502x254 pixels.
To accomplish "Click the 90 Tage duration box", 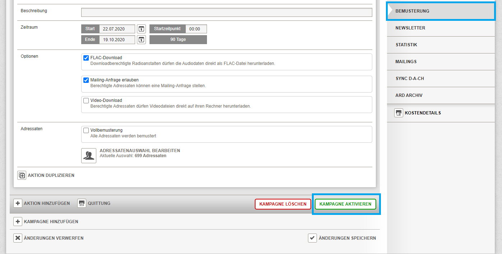I will coord(178,39).
